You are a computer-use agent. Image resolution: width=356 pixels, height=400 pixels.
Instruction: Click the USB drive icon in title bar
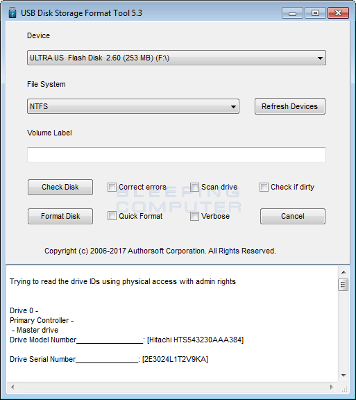[12, 12]
